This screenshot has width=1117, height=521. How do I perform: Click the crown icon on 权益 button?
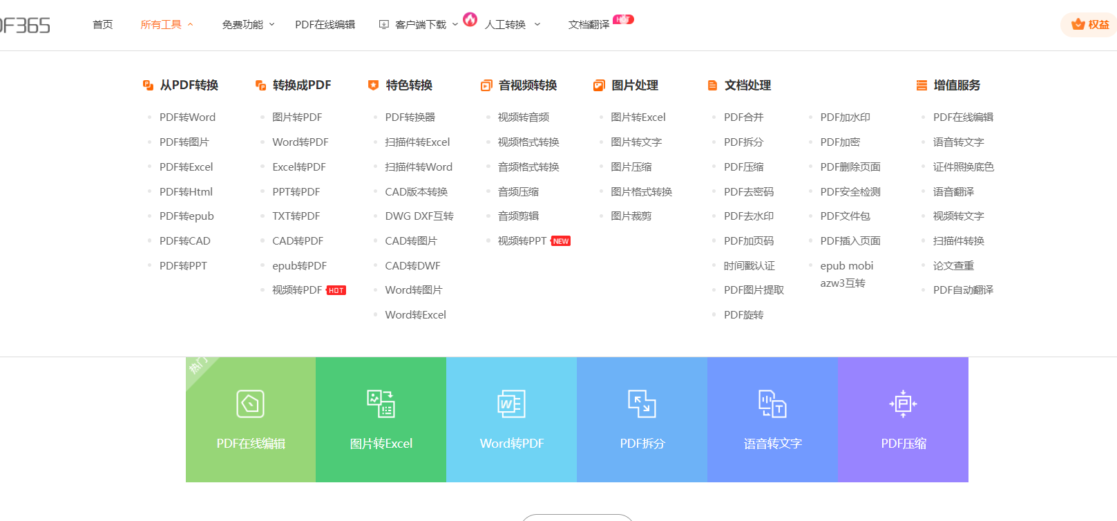[x=1078, y=24]
